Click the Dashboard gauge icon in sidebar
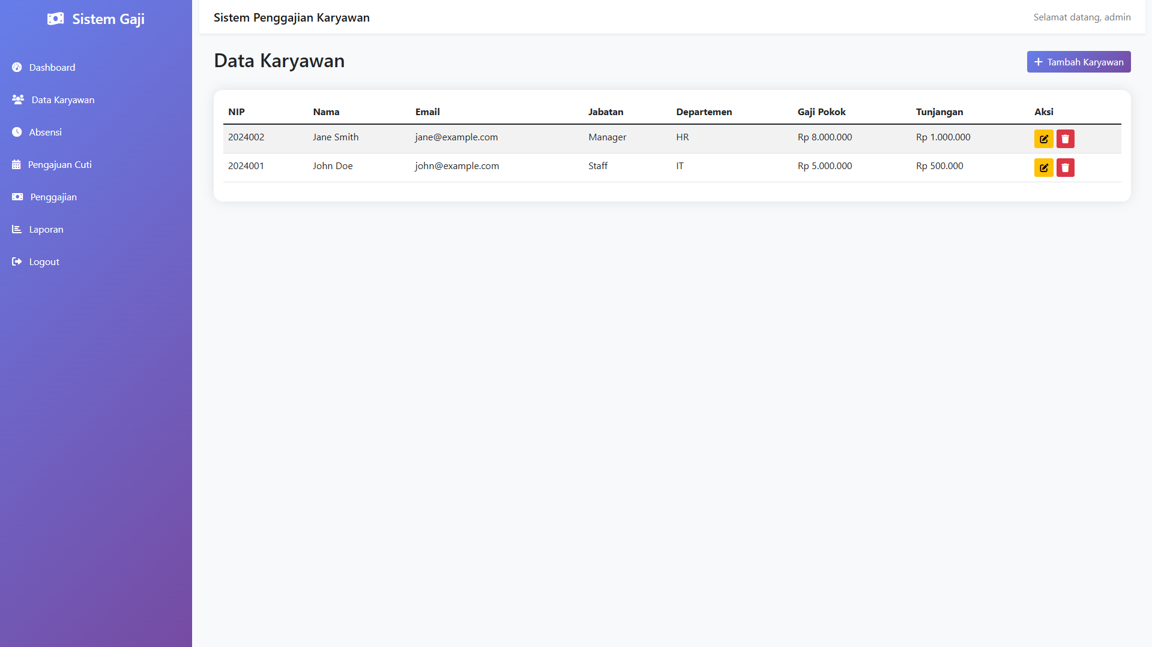The image size is (1152, 647). [17, 68]
